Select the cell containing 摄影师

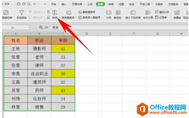[39, 49]
